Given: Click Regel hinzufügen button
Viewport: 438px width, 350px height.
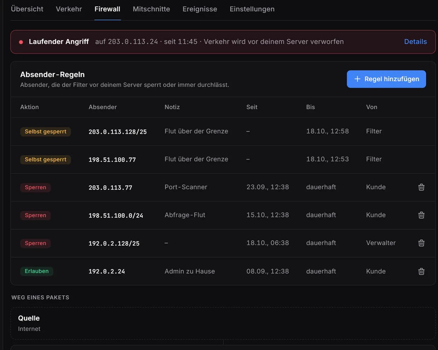Looking at the screenshot, I should click(x=386, y=79).
